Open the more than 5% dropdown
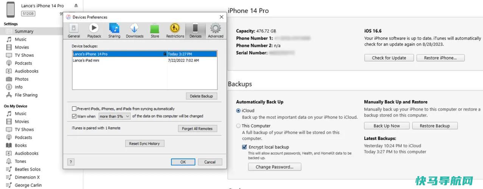The width and height of the screenshot is (483, 189). [x=115, y=116]
